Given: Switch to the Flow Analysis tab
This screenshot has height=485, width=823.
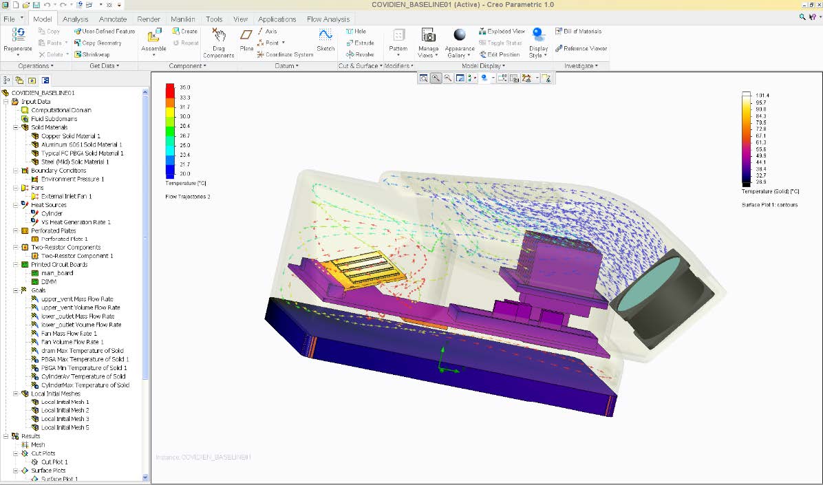Looking at the screenshot, I should [328, 19].
